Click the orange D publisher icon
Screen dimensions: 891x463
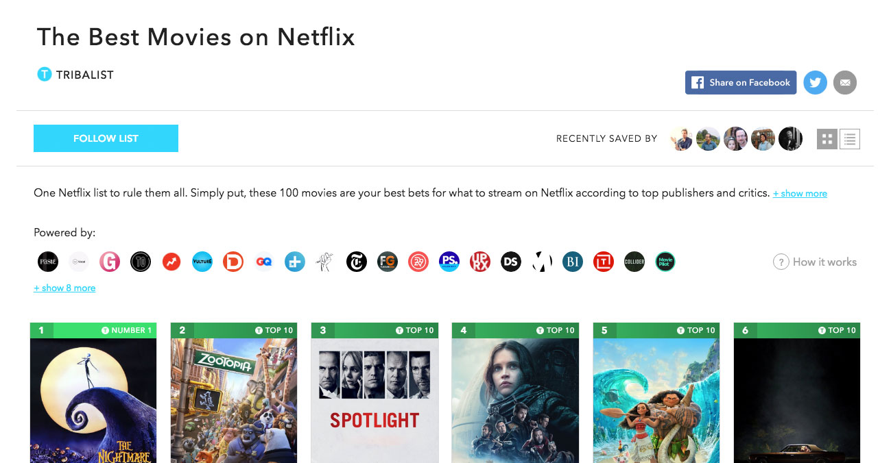click(x=233, y=262)
